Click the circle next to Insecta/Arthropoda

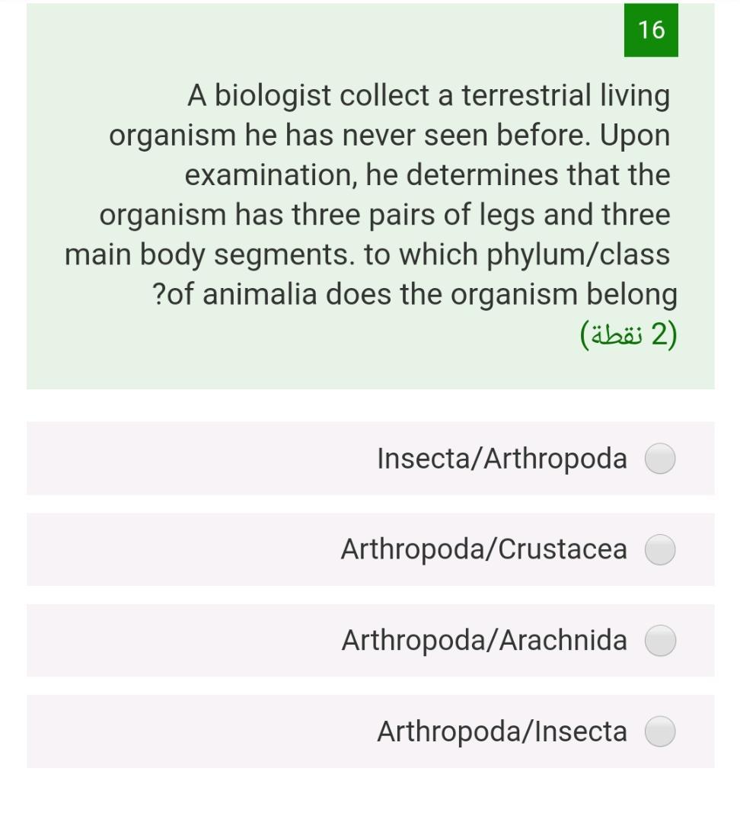[x=659, y=459]
